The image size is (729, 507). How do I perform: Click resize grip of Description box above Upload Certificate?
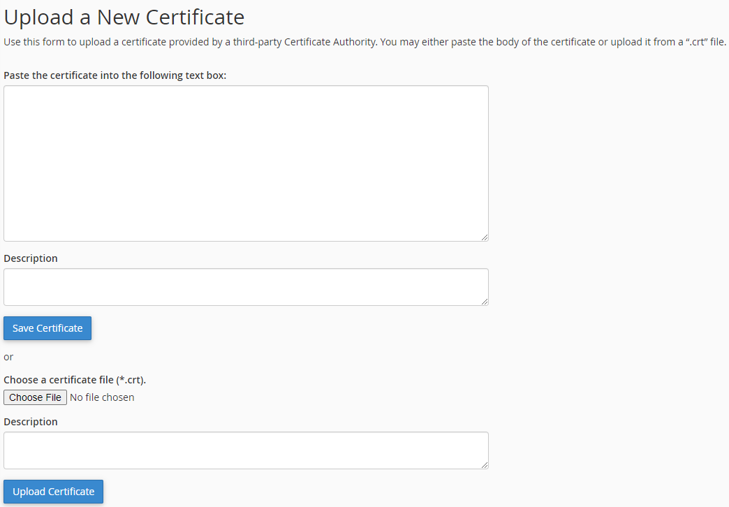[485, 464]
